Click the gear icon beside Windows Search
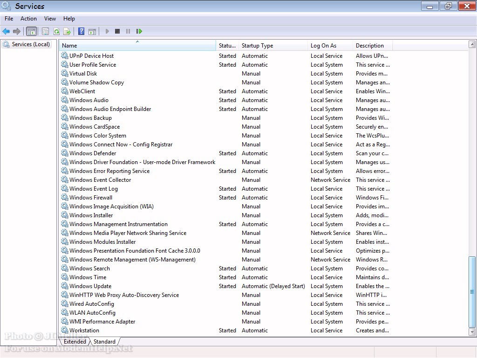Screen dimensions: 477x358 64,268
